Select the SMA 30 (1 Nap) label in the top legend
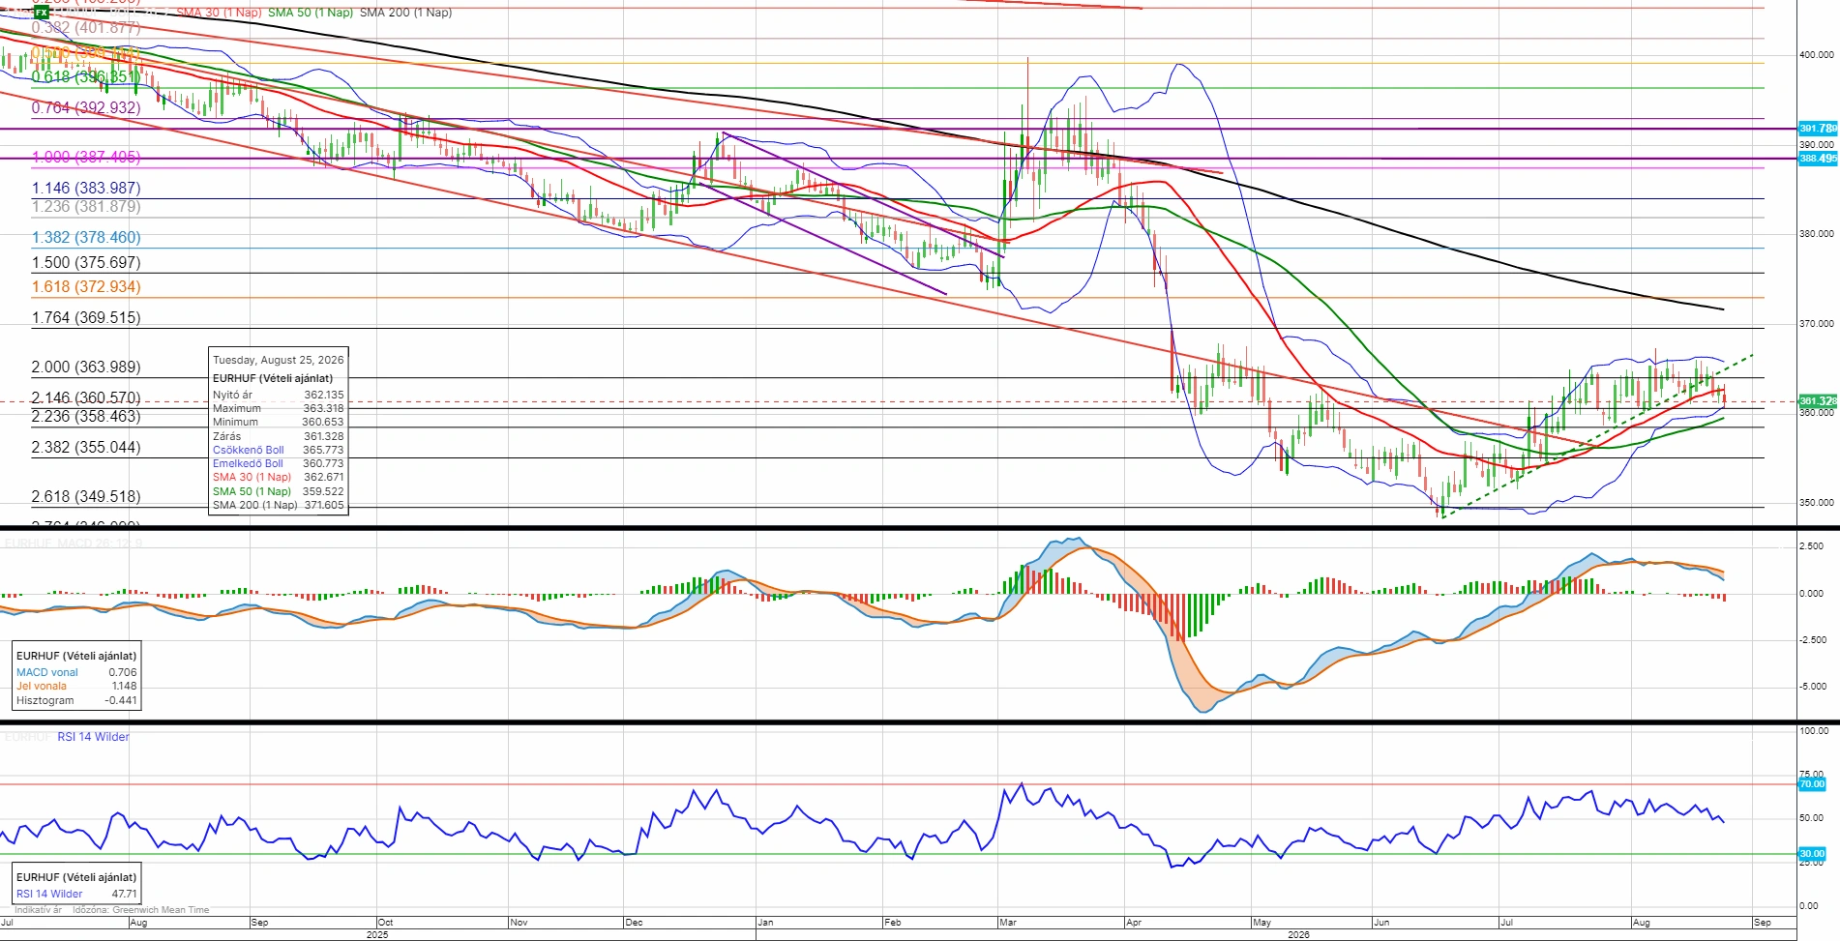Image resolution: width=1840 pixels, height=941 pixels. coord(219,13)
